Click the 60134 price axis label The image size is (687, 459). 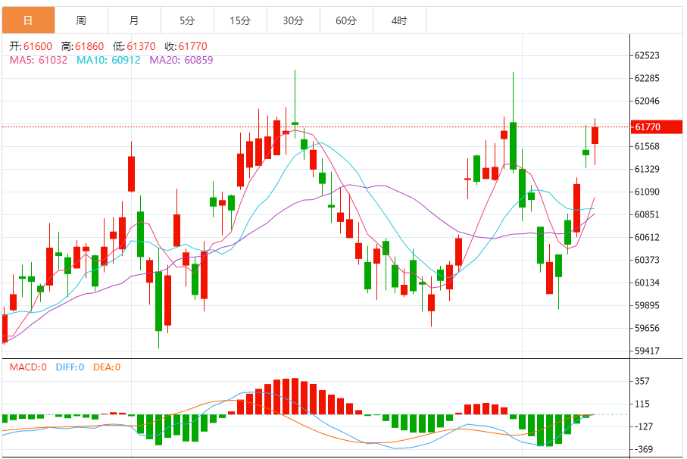[x=647, y=283]
